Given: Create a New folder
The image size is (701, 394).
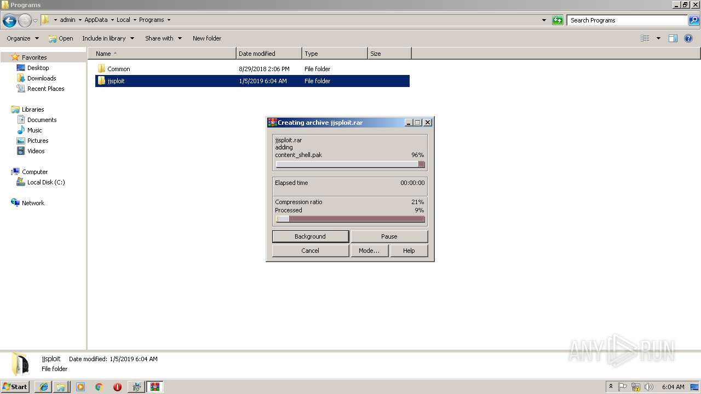Looking at the screenshot, I should coord(207,38).
